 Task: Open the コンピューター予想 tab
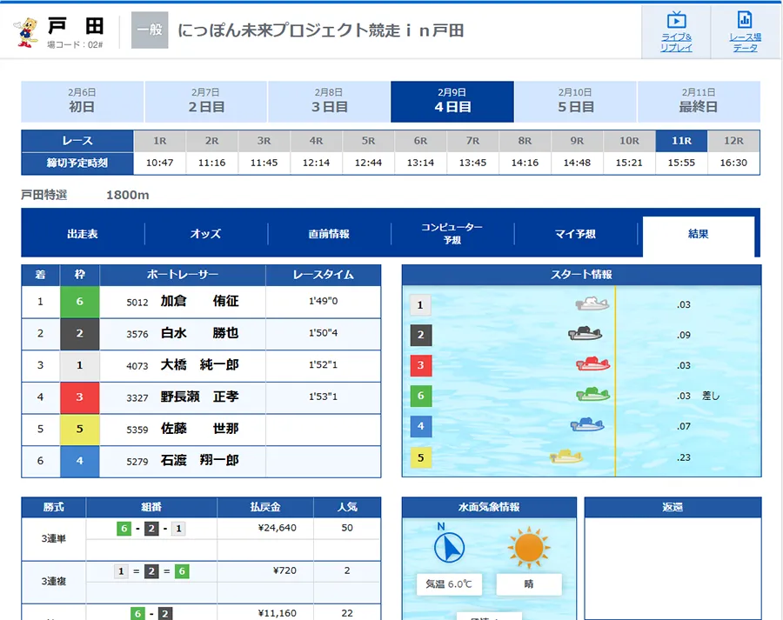[x=452, y=233]
